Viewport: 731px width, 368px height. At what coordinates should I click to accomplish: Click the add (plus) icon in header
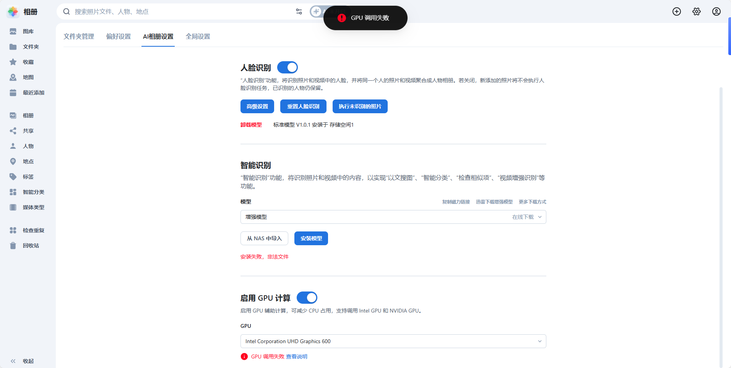point(677,11)
